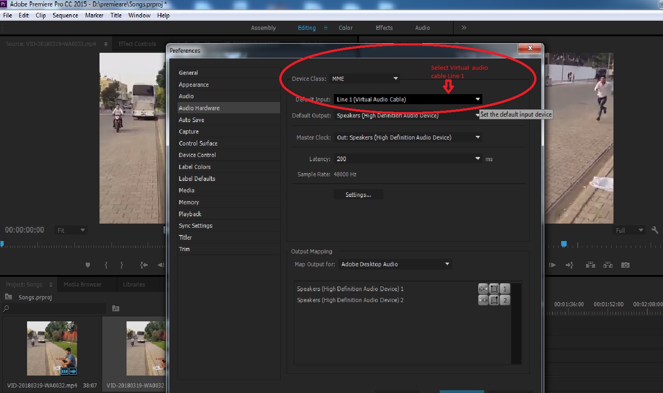The image size is (663, 393).
Task: Click Mark Out brace icon in Source monitor
Action: [x=122, y=265]
